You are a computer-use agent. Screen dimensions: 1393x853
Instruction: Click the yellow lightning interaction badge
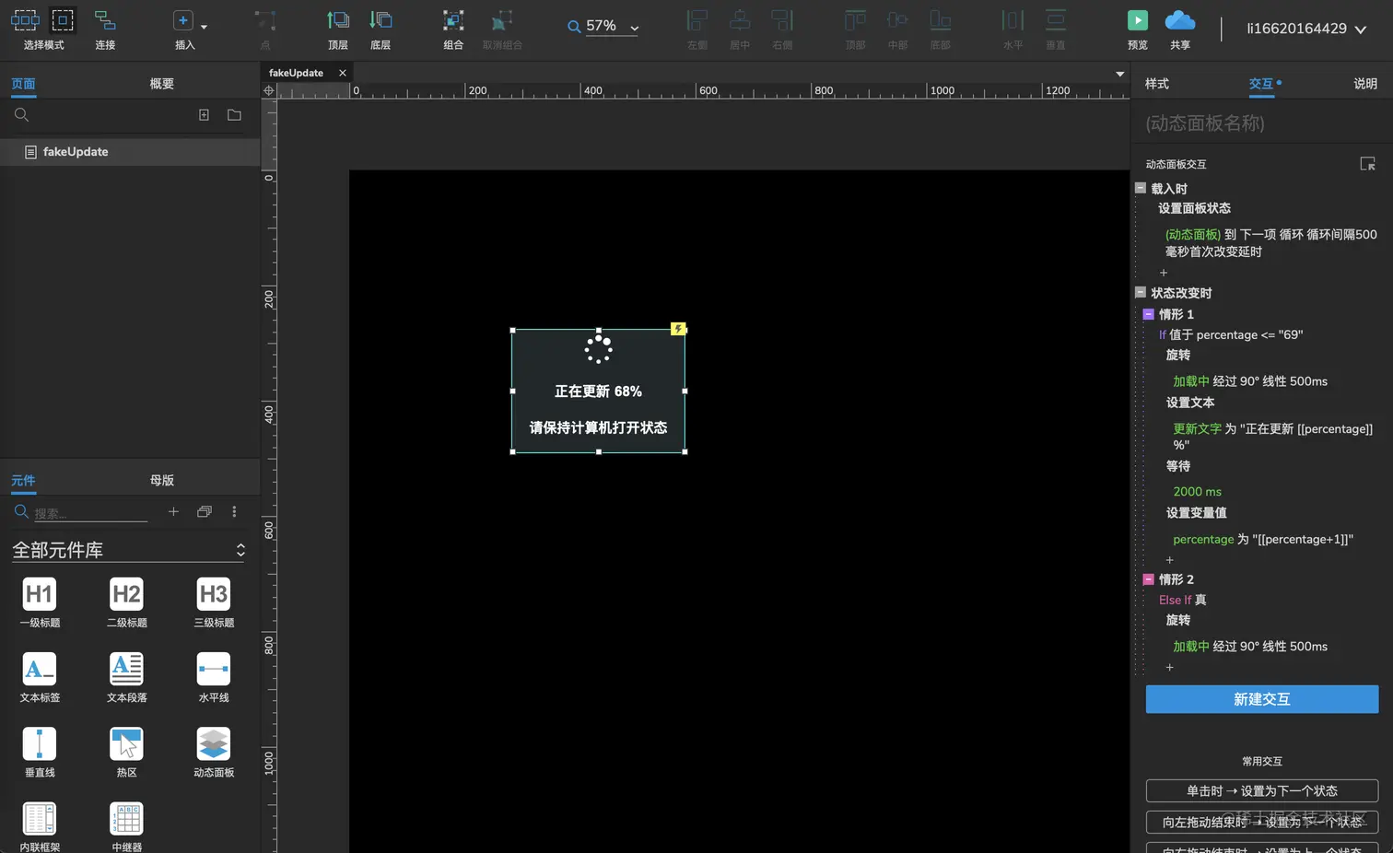tap(678, 329)
